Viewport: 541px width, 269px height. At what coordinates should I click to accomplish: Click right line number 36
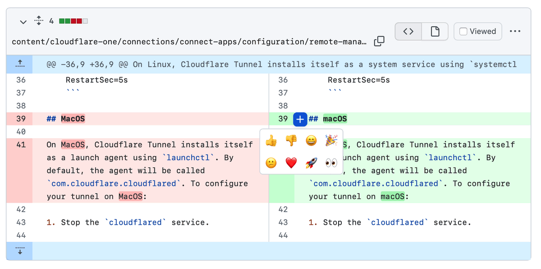[283, 80]
